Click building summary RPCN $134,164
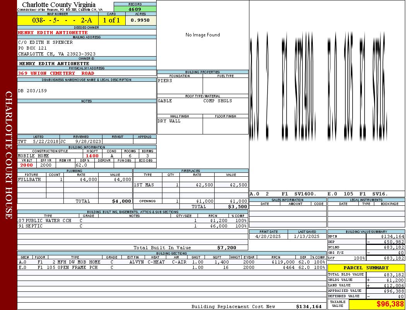Image resolution: width=406 pixels, height=310 pixels. [392, 237]
